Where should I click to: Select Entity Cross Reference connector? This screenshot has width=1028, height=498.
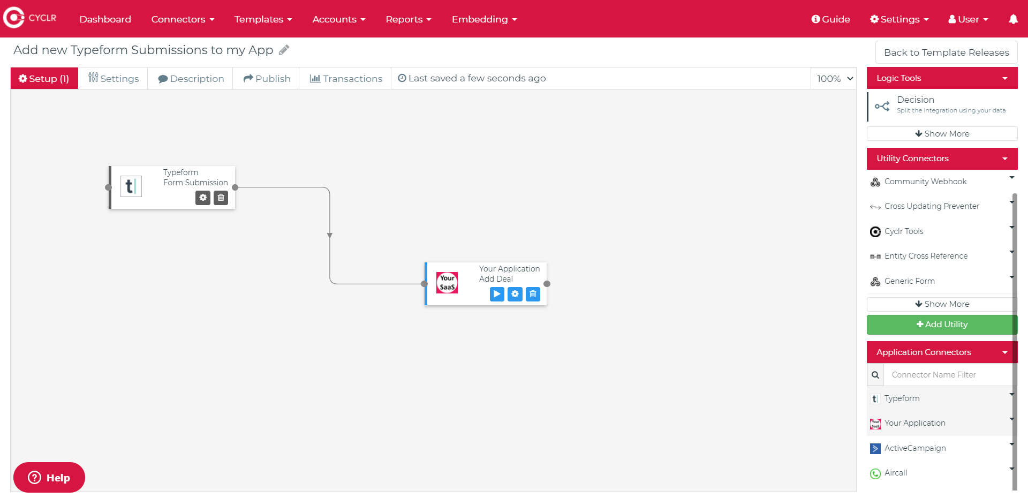click(926, 256)
